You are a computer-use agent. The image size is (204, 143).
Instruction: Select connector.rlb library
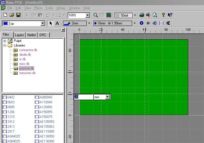[28, 50]
